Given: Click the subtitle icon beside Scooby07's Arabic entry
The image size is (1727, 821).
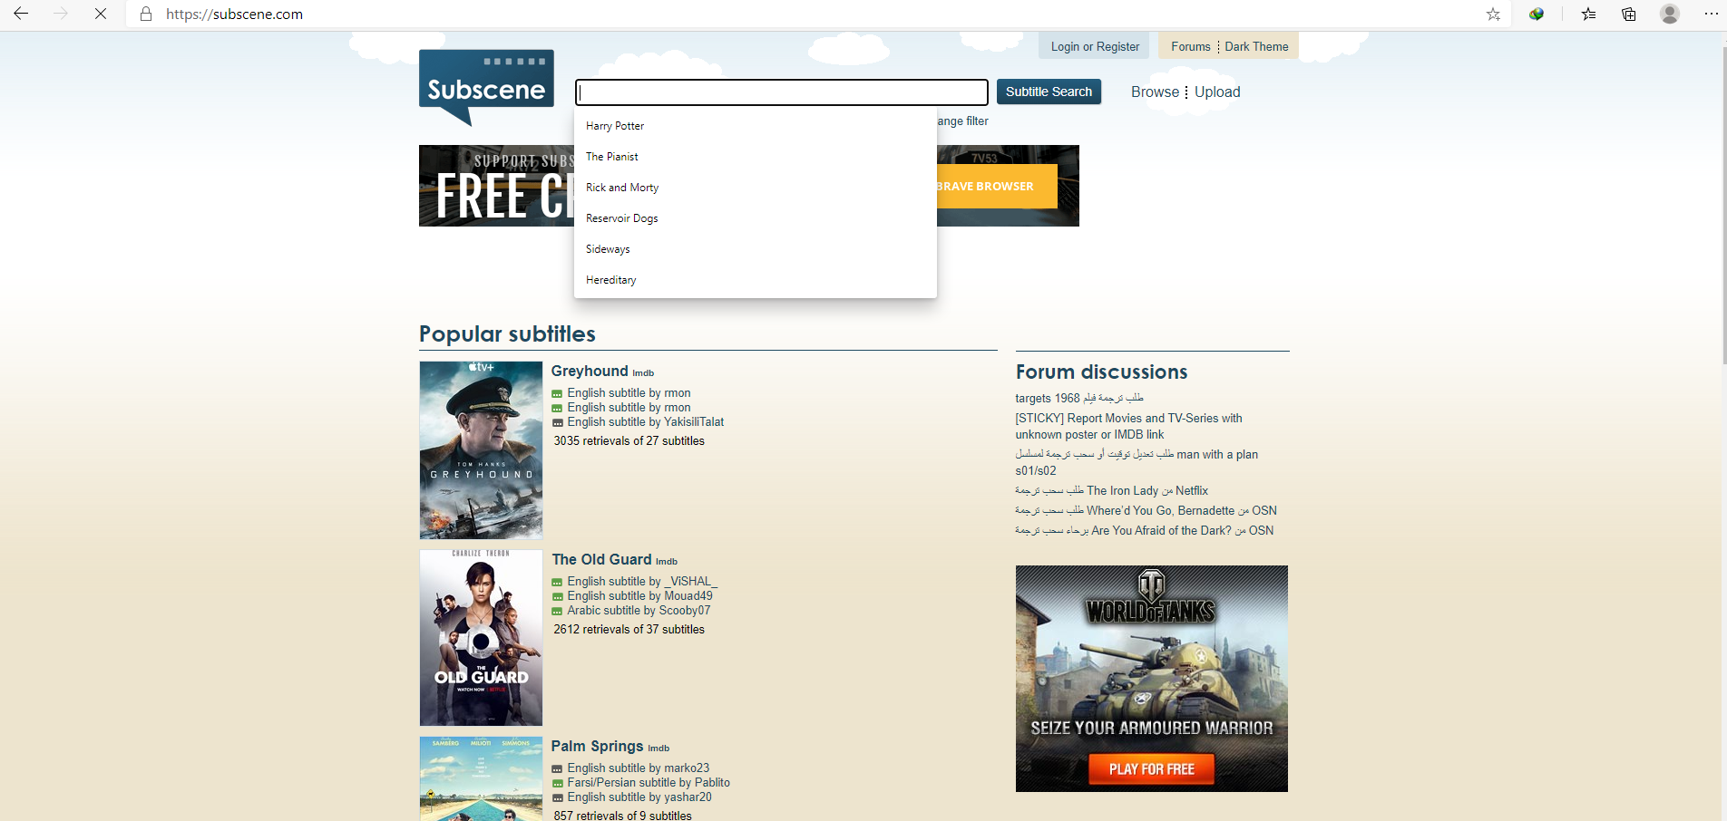Looking at the screenshot, I should 557,612.
